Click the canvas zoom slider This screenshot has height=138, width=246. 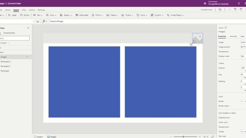pos(185,136)
